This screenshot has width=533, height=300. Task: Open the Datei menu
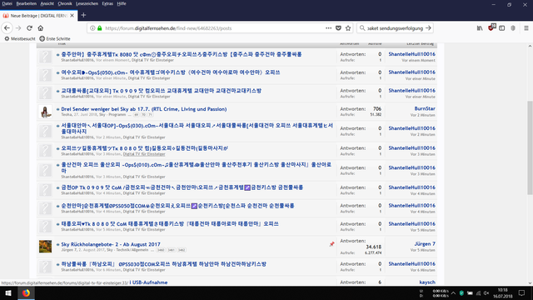[7, 3]
